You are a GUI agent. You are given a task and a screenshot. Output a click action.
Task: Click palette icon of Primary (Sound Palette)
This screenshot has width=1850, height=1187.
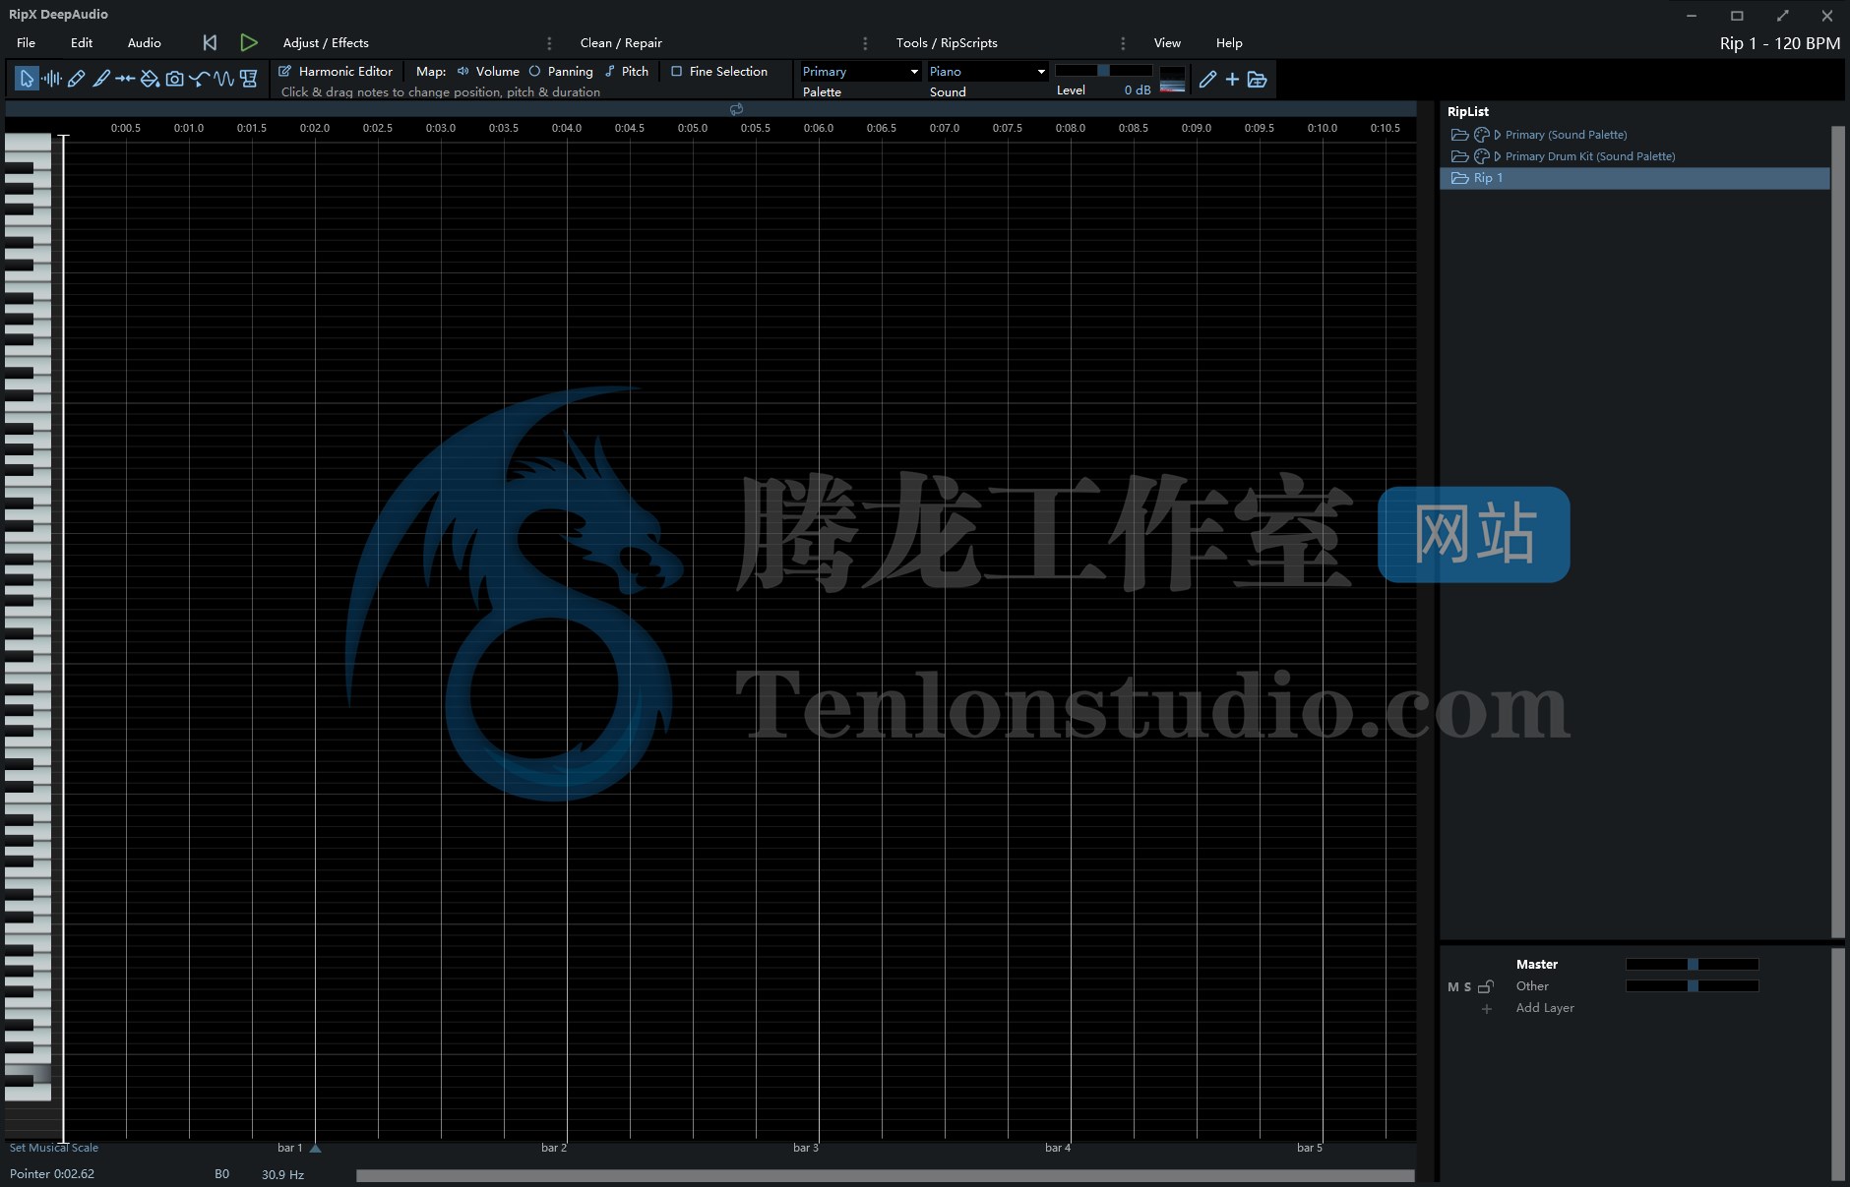click(x=1481, y=135)
